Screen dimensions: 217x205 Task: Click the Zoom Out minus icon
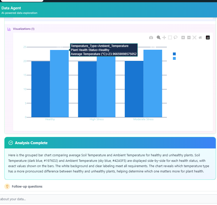189,38
